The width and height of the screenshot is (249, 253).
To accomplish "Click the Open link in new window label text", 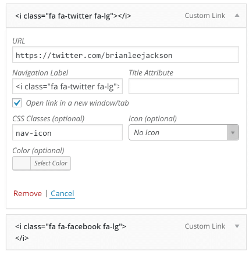I will [x=77, y=103].
